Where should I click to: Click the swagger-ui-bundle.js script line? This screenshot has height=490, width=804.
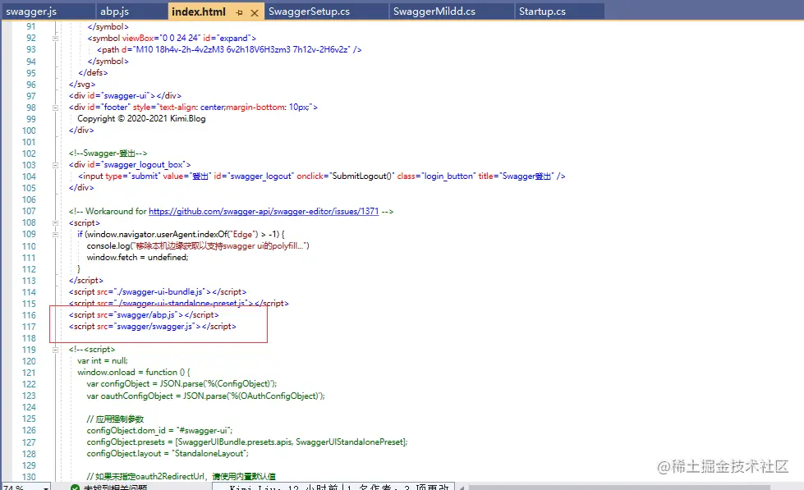click(x=158, y=291)
